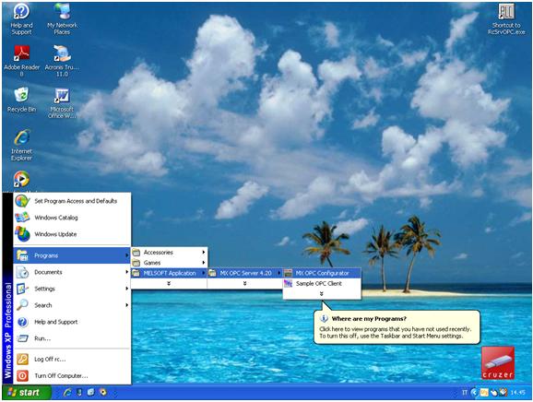Open Settings in the Start menu
Viewport: 533px width, 402px height.
(x=72, y=289)
